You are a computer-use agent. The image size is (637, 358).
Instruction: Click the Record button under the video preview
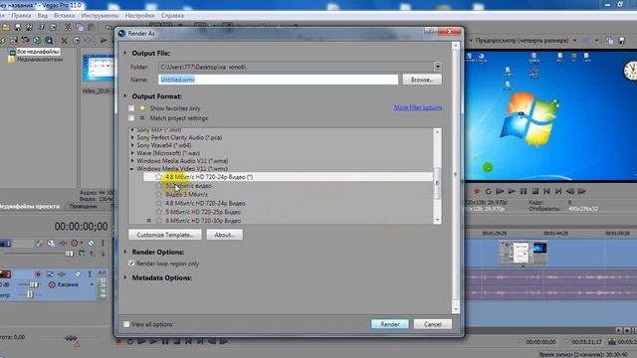[x=477, y=191]
